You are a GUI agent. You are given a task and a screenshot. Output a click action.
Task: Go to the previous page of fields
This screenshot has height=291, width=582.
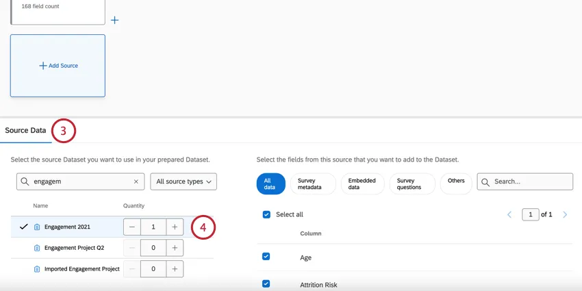tap(509, 214)
